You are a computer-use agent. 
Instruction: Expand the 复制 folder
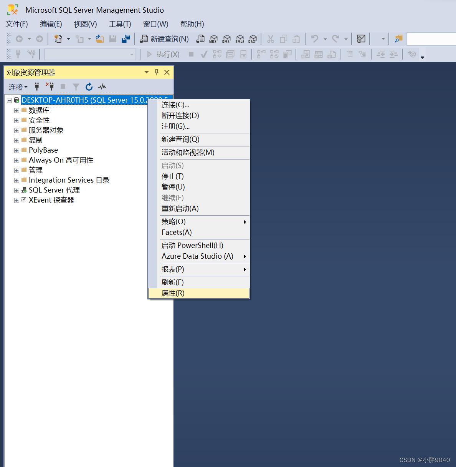[17, 140]
